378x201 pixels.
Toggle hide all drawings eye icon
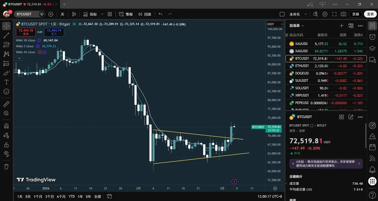tap(6, 154)
